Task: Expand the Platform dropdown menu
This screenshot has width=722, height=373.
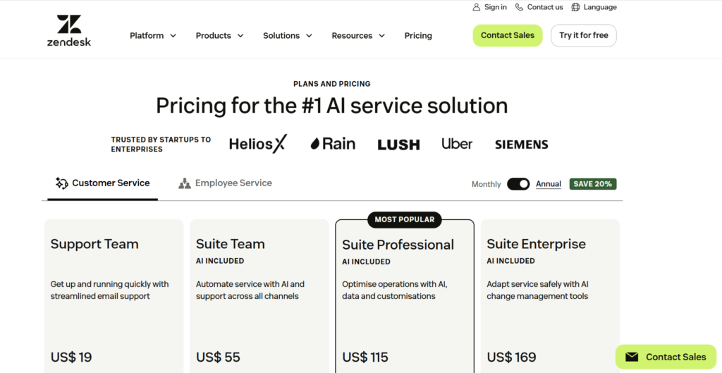Action: pyautogui.click(x=153, y=35)
